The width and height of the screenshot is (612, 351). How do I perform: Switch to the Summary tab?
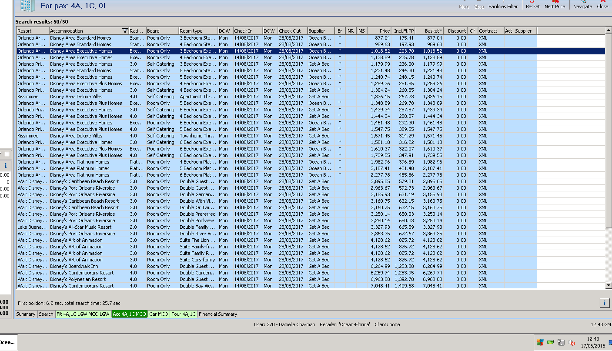(26, 314)
